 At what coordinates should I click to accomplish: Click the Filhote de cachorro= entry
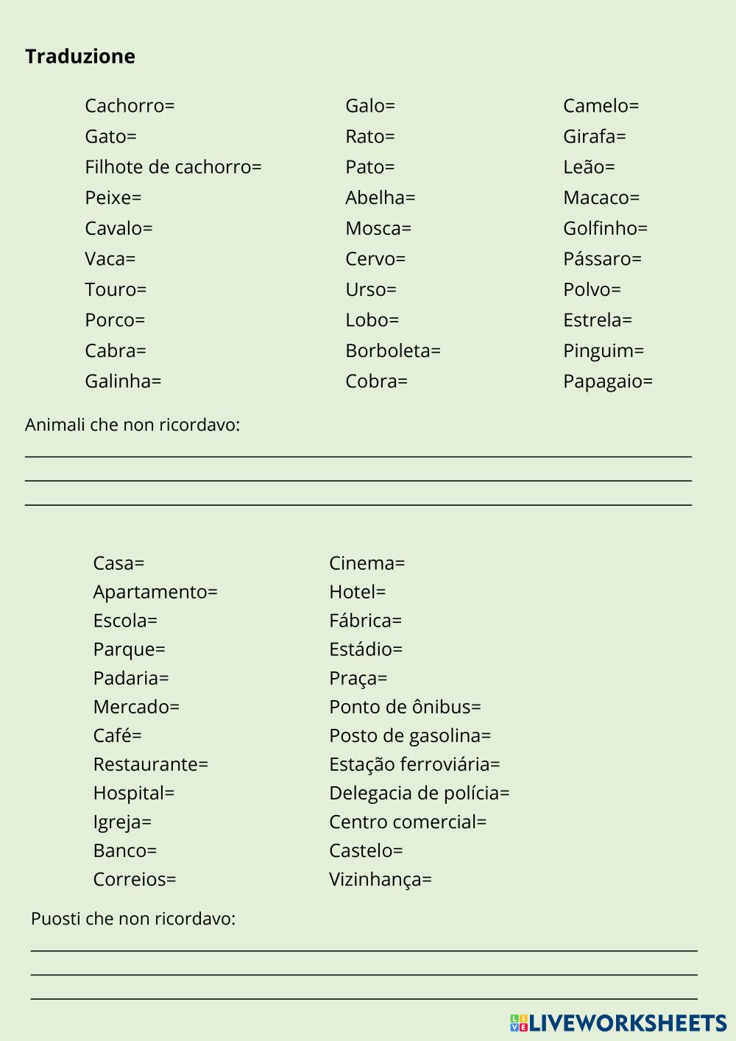(x=173, y=167)
